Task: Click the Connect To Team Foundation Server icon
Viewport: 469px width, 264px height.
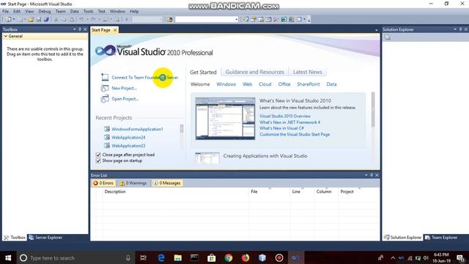Action: [105, 77]
